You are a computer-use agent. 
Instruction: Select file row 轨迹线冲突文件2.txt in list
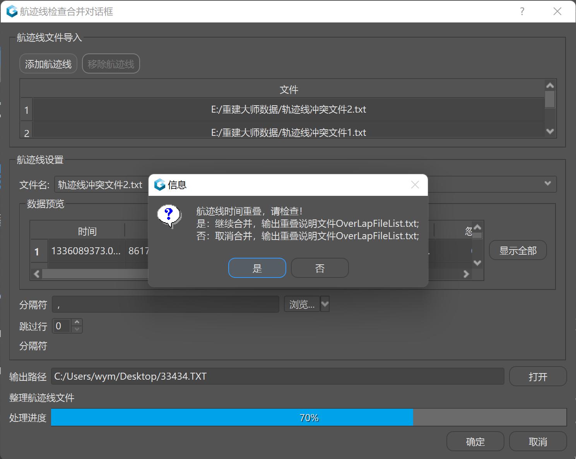(289, 110)
